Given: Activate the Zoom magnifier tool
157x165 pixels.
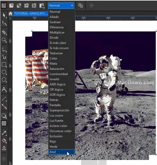Looking at the screenshot, I should tap(4, 40).
